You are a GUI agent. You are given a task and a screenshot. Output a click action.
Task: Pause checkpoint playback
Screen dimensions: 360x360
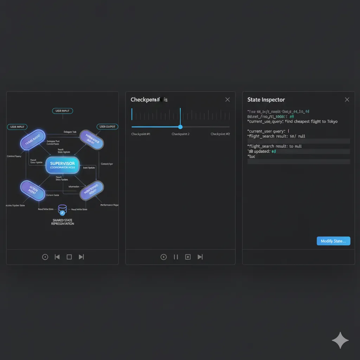click(176, 257)
